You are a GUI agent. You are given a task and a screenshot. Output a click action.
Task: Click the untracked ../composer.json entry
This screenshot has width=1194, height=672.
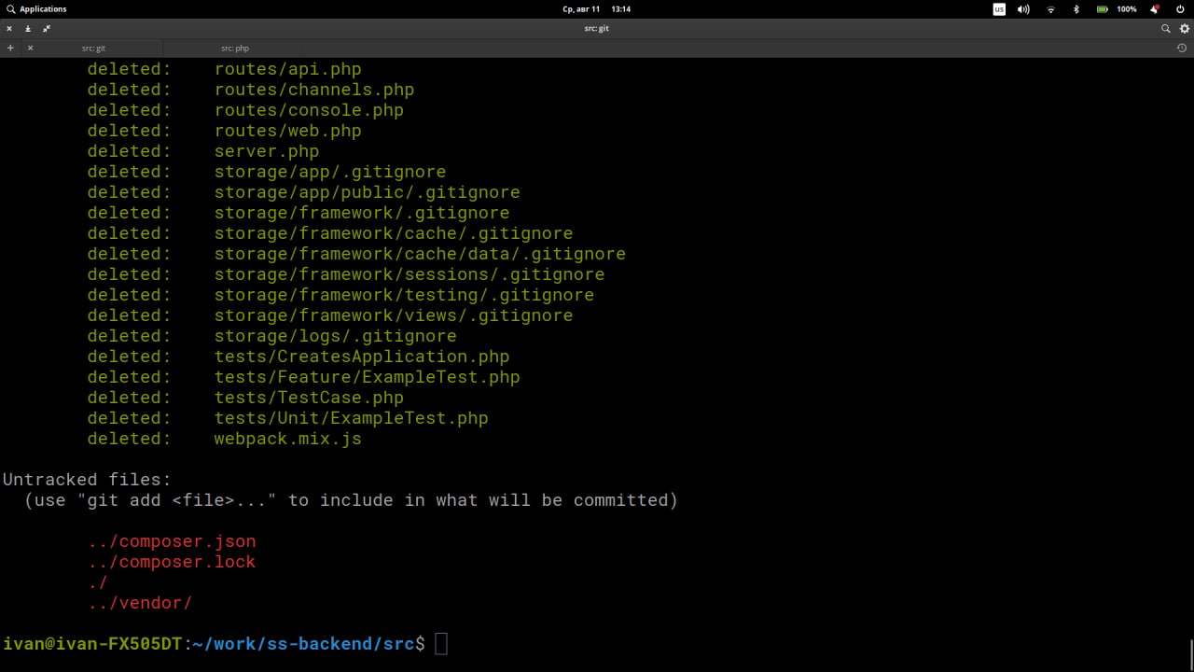pyautogui.click(x=172, y=541)
